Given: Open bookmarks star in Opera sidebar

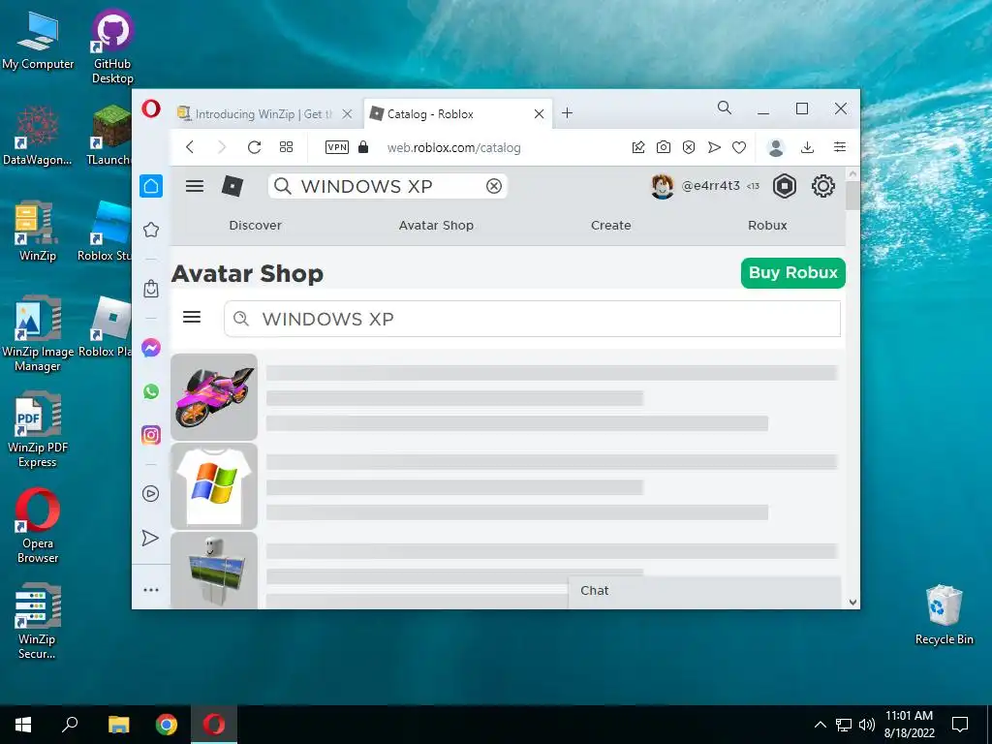Looking at the screenshot, I should [151, 230].
